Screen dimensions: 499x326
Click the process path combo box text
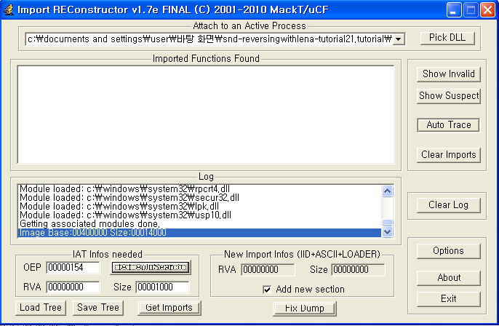point(209,39)
